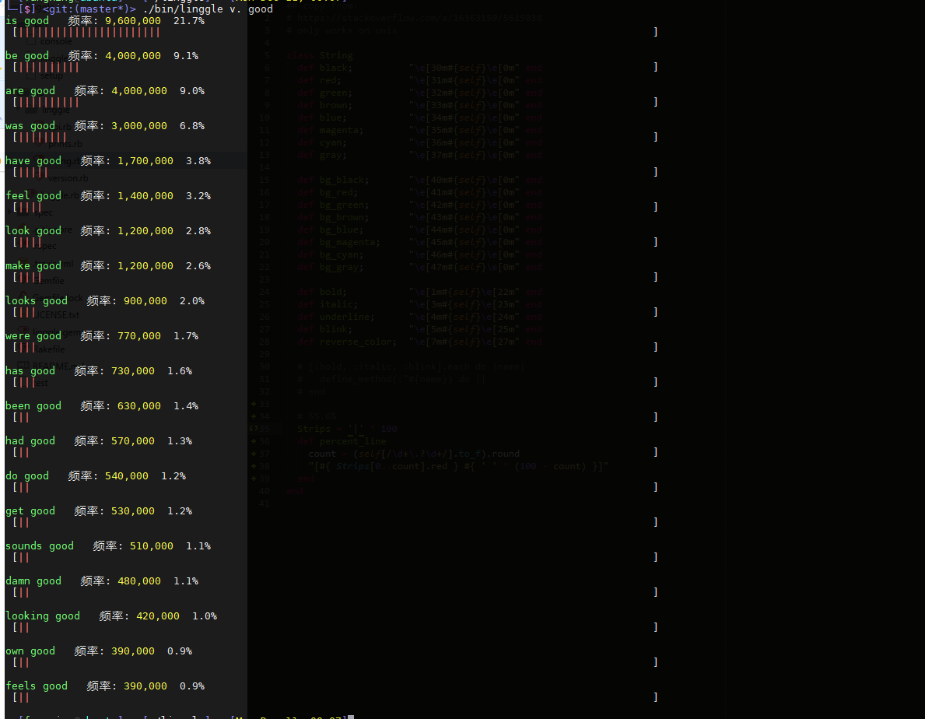Click 'def percent_line' in the background editor
Viewport: 925px width, 719px height.
342,441
